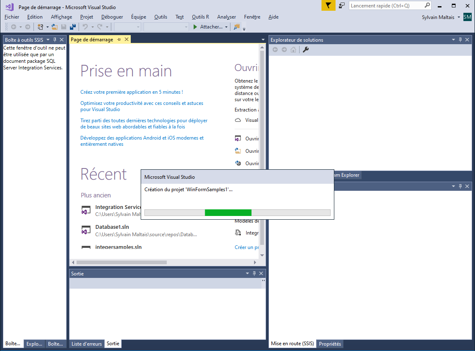Switch to the Liste d'erreurs tab
475x351 pixels.
click(x=86, y=344)
